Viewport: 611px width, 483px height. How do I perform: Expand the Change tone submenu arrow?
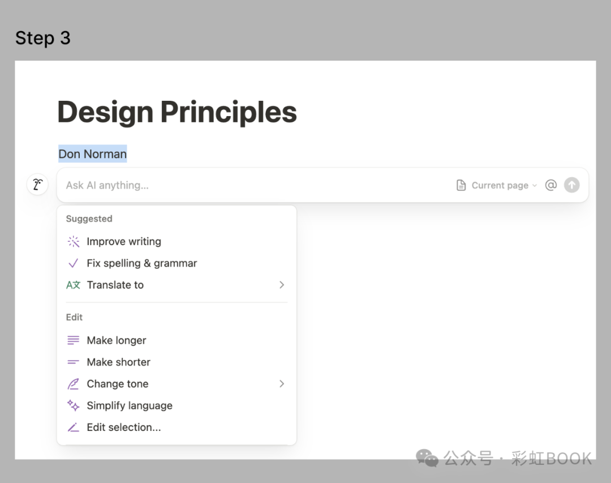282,384
